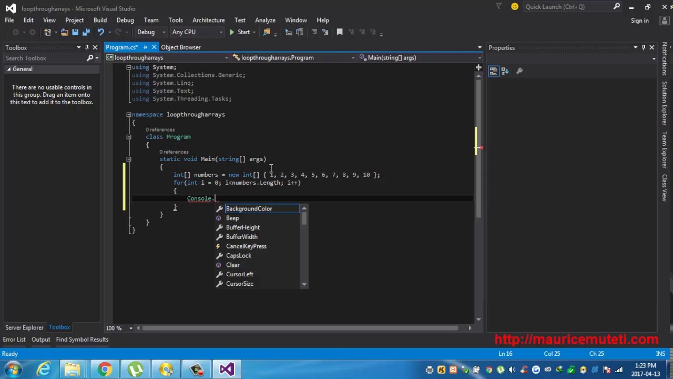Image resolution: width=673 pixels, height=379 pixels.
Task: Click in the Search Toolbox field
Action: tap(45, 58)
